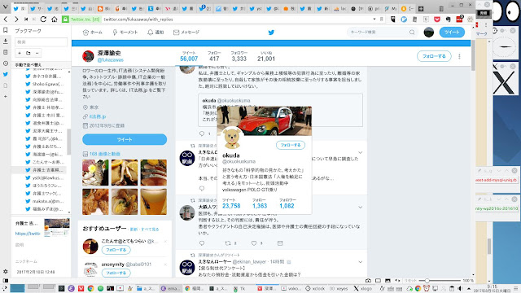Expand options for the ekinan_lawyer tweet
The height and width of the screenshot is (293, 521).
(360, 262)
